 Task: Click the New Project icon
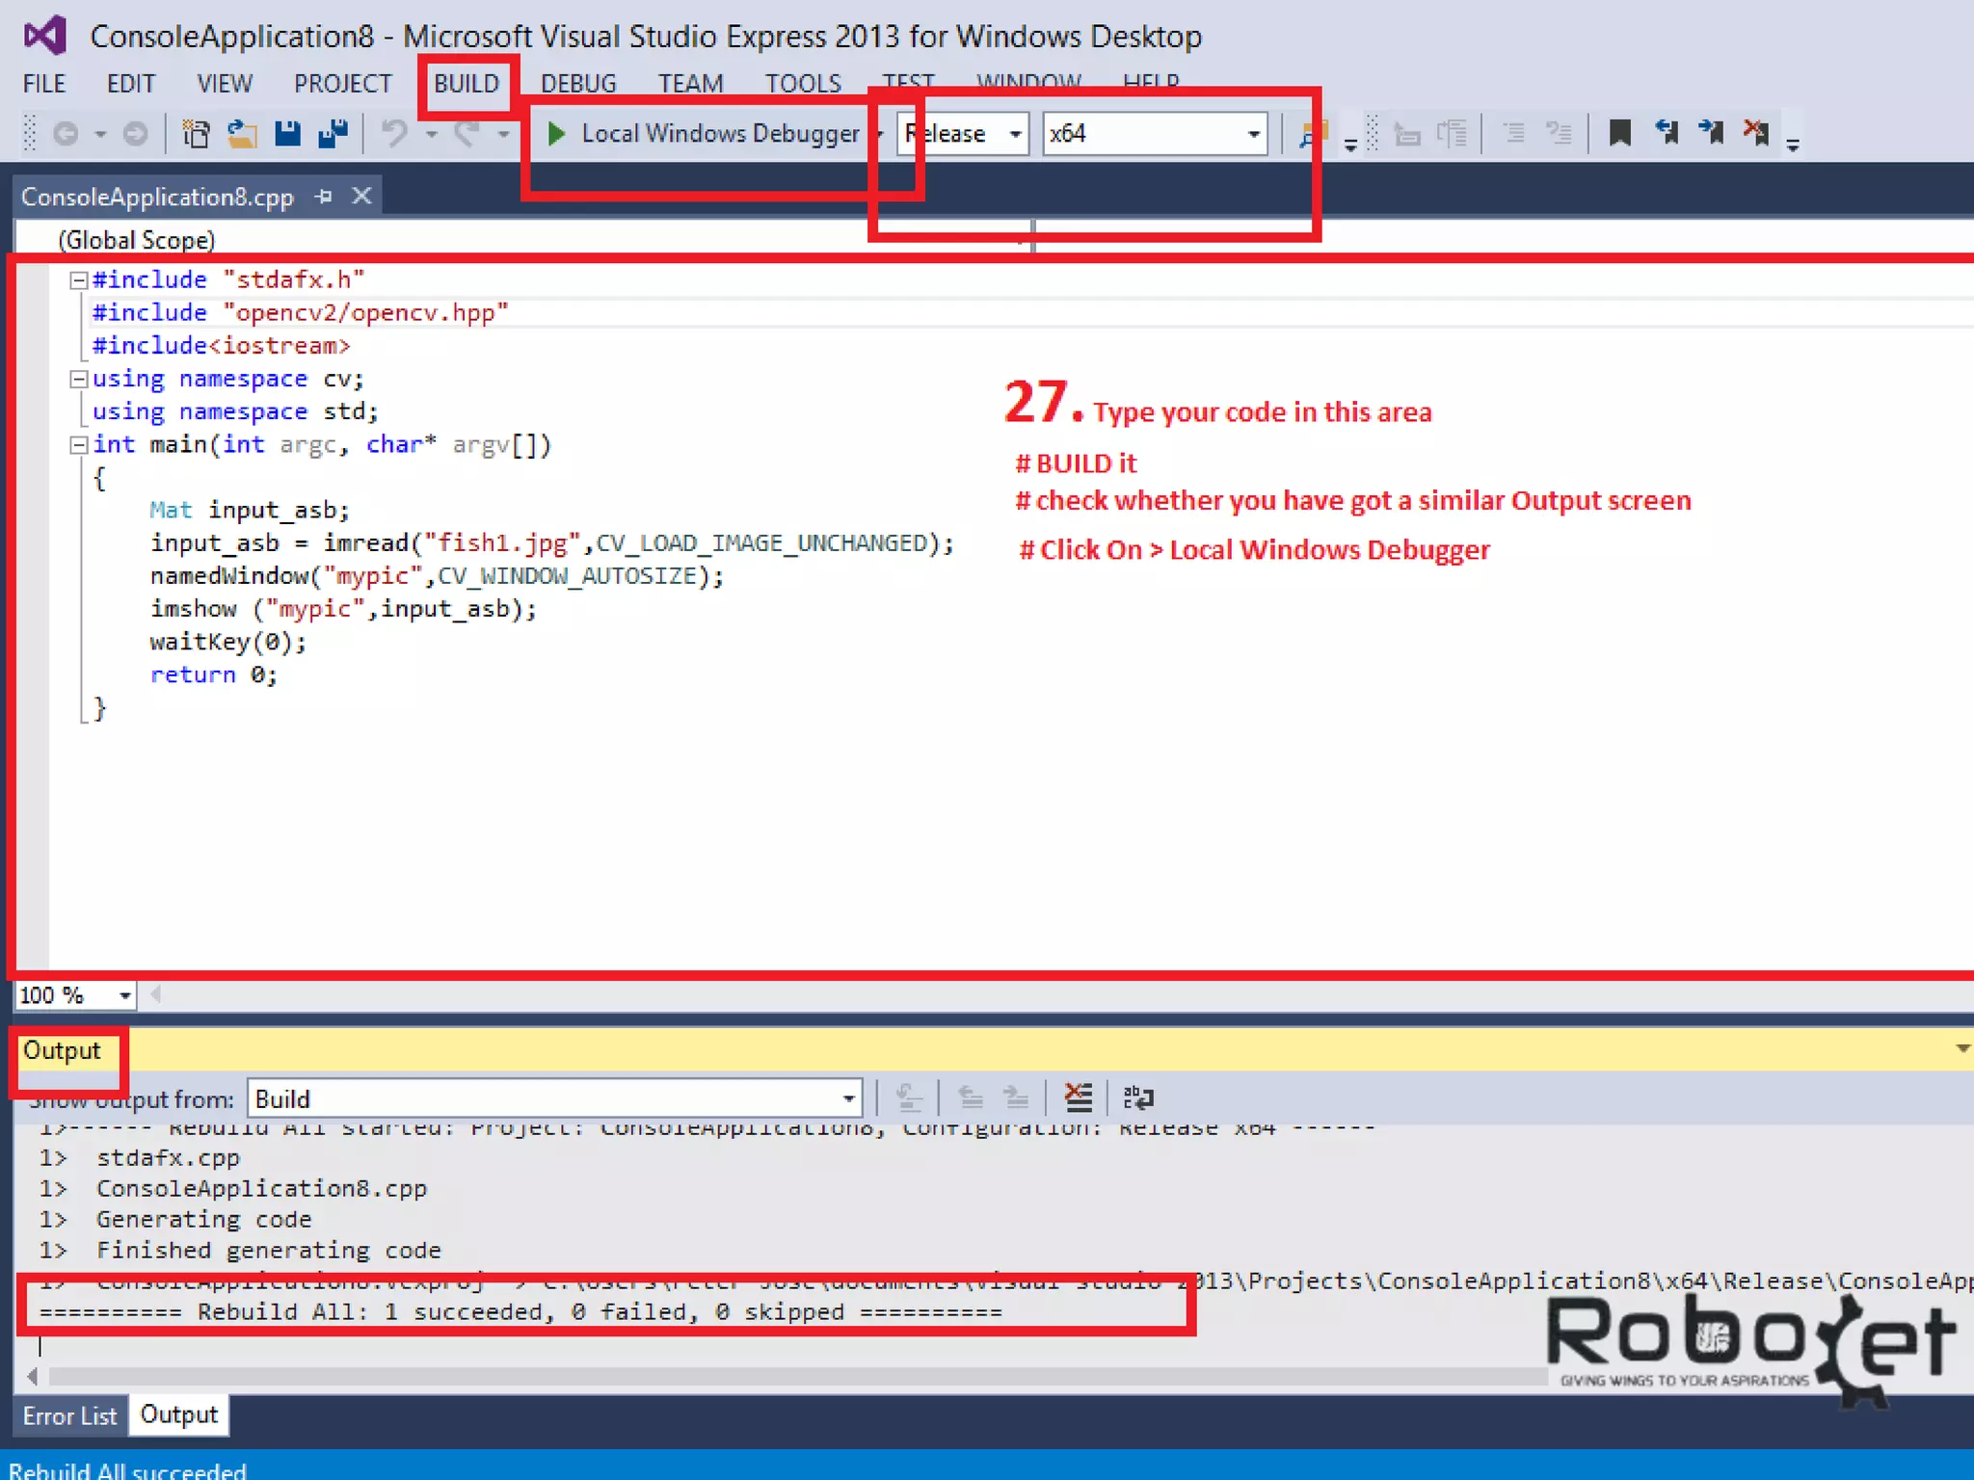pyautogui.click(x=196, y=133)
